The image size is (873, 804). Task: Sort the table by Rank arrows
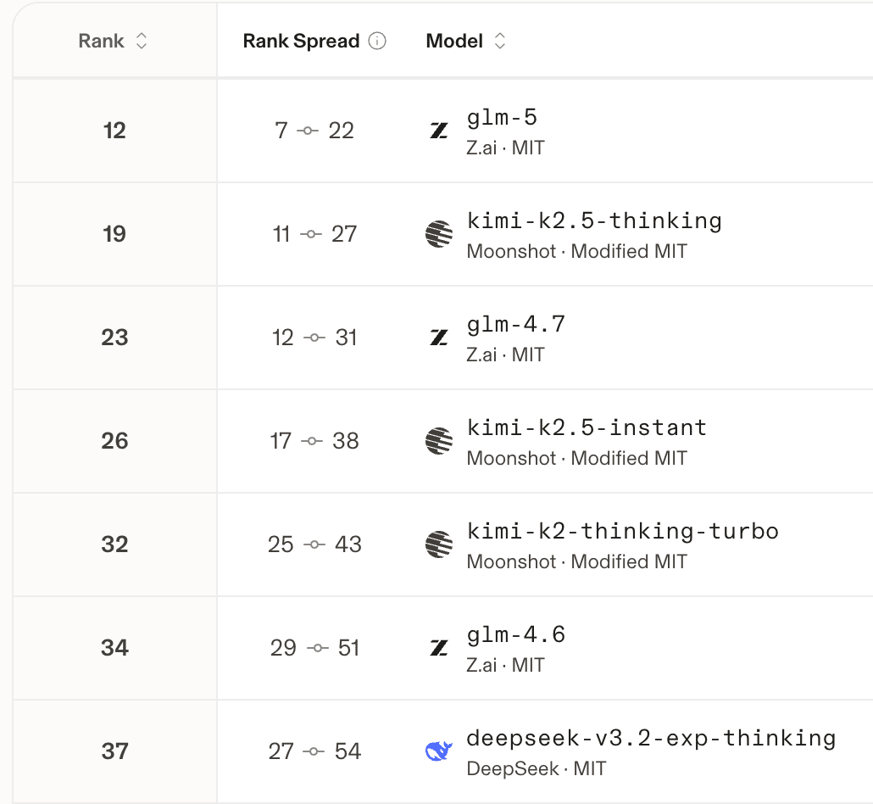coord(142,41)
